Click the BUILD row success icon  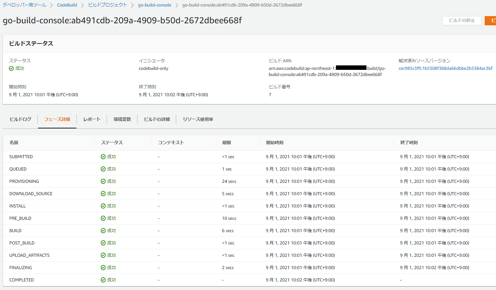pos(103,231)
